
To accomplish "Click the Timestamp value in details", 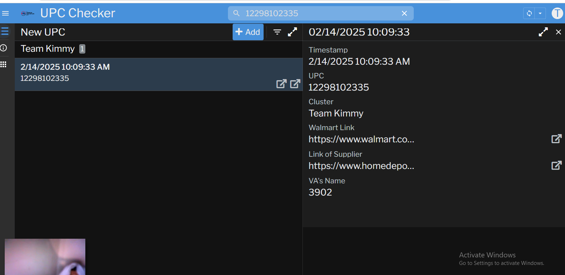I will [359, 61].
